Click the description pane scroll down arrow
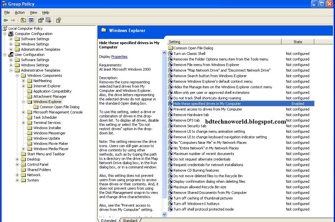Viewport: 335px width, 222px height. 164,214
